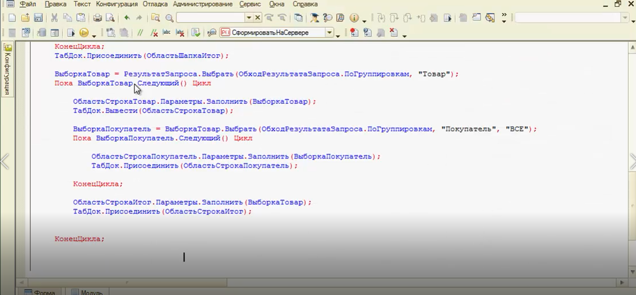Clear the search field with X button
Screen dimensions: 636x295
click(x=258, y=18)
